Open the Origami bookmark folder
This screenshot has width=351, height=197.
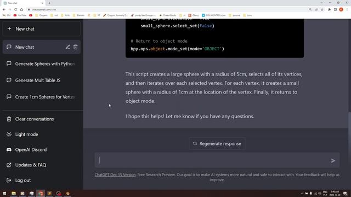pos(41,15)
